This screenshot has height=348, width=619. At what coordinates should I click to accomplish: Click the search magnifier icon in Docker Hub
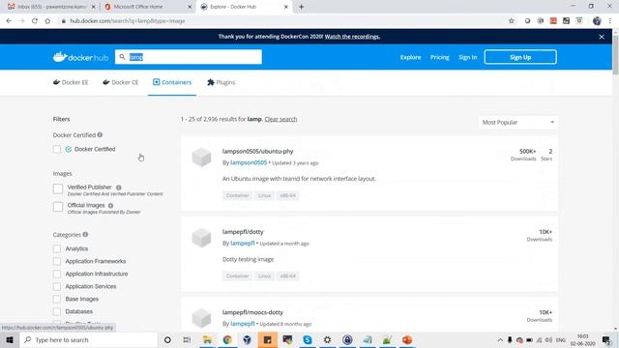click(122, 57)
